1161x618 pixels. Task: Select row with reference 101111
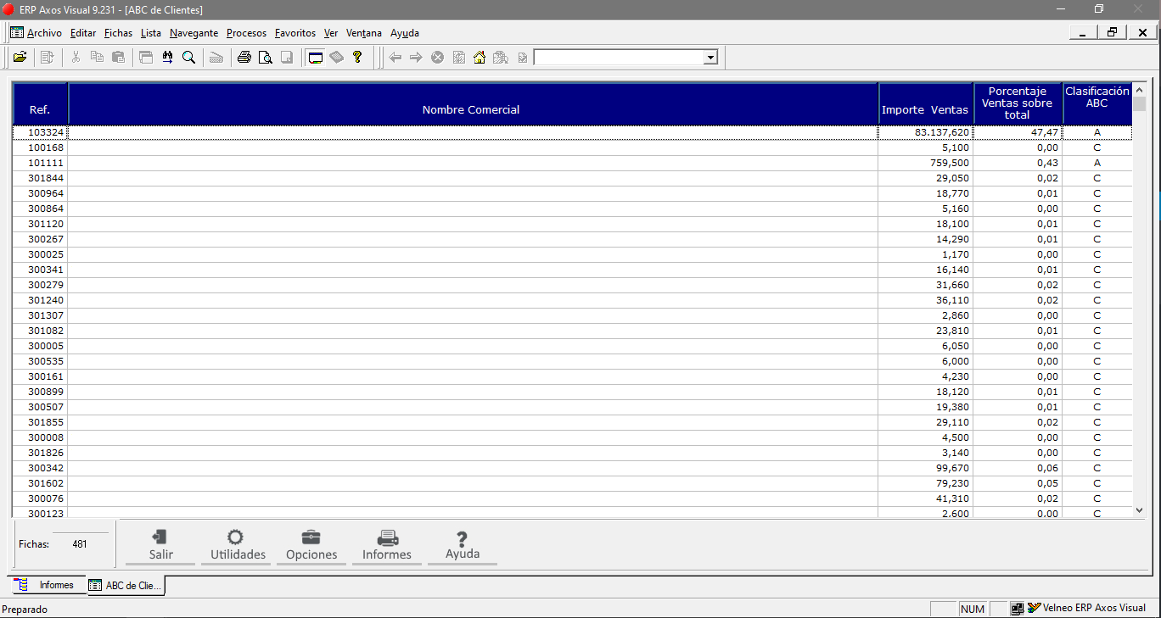[572, 163]
